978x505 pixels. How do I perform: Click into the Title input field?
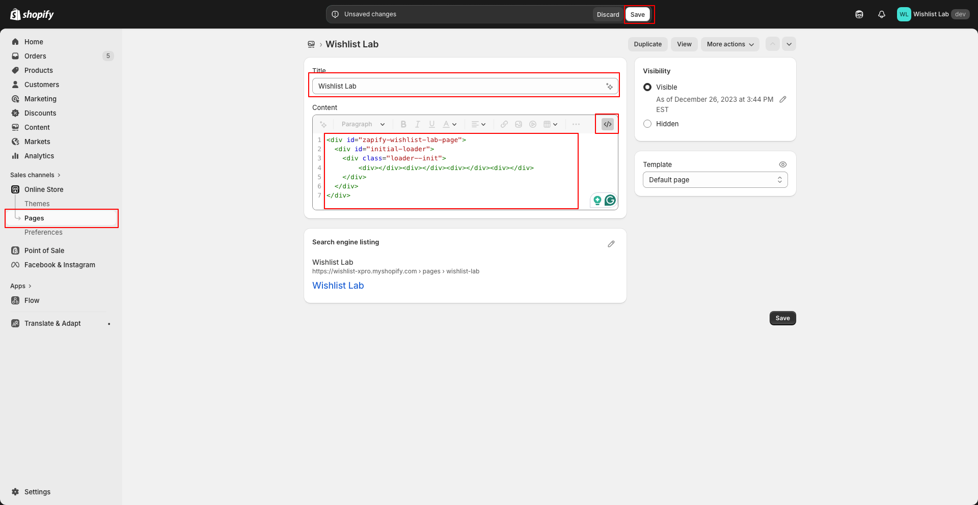[465, 86]
